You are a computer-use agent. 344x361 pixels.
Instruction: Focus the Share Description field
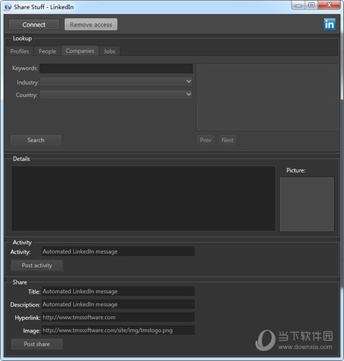118,305
